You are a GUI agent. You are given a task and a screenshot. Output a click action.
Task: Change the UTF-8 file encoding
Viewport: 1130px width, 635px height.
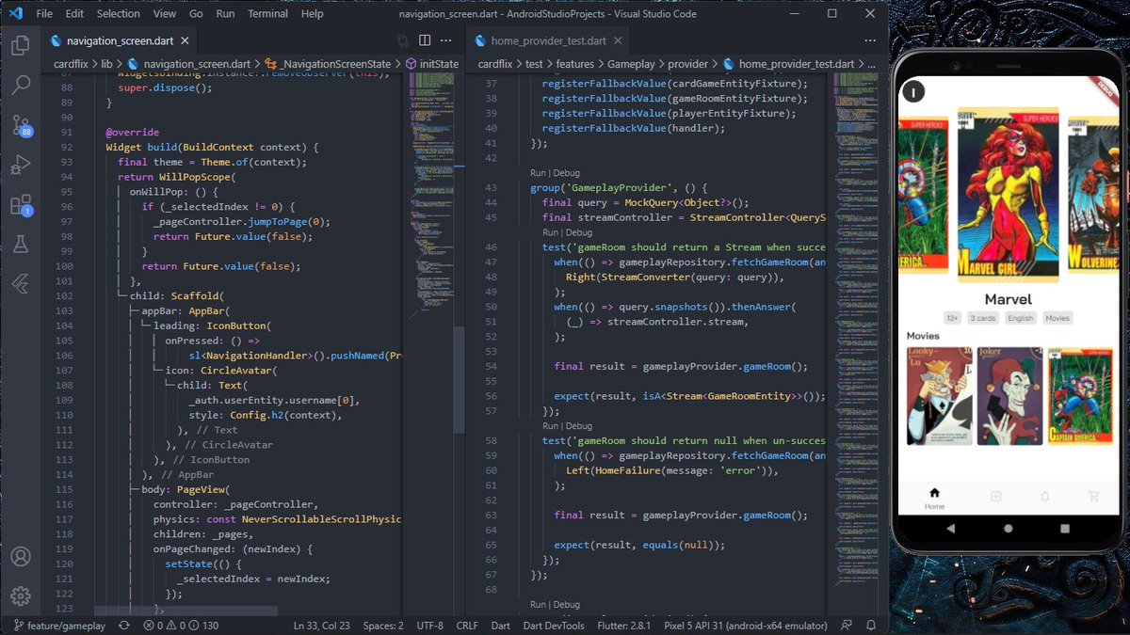(429, 626)
